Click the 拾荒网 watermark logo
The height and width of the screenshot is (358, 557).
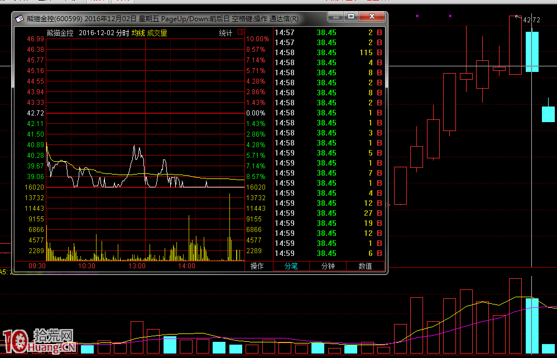pyautogui.click(x=39, y=341)
